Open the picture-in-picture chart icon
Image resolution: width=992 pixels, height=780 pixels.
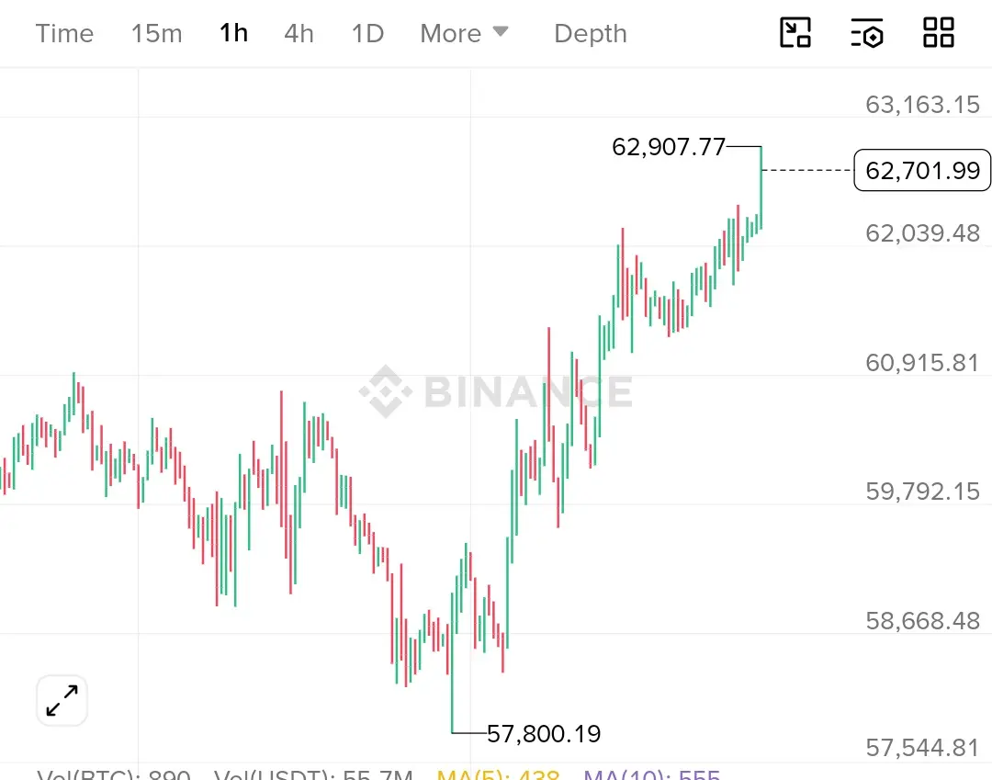pyautogui.click(x=795, y=33)
